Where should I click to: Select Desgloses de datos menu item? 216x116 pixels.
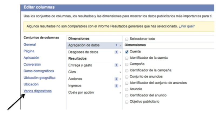(x=94, y=52)
